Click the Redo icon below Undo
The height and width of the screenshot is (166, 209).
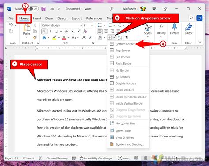click(11, 32)
